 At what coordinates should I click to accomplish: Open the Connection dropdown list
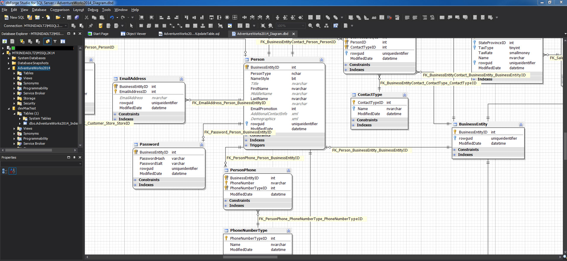[66, 26]
